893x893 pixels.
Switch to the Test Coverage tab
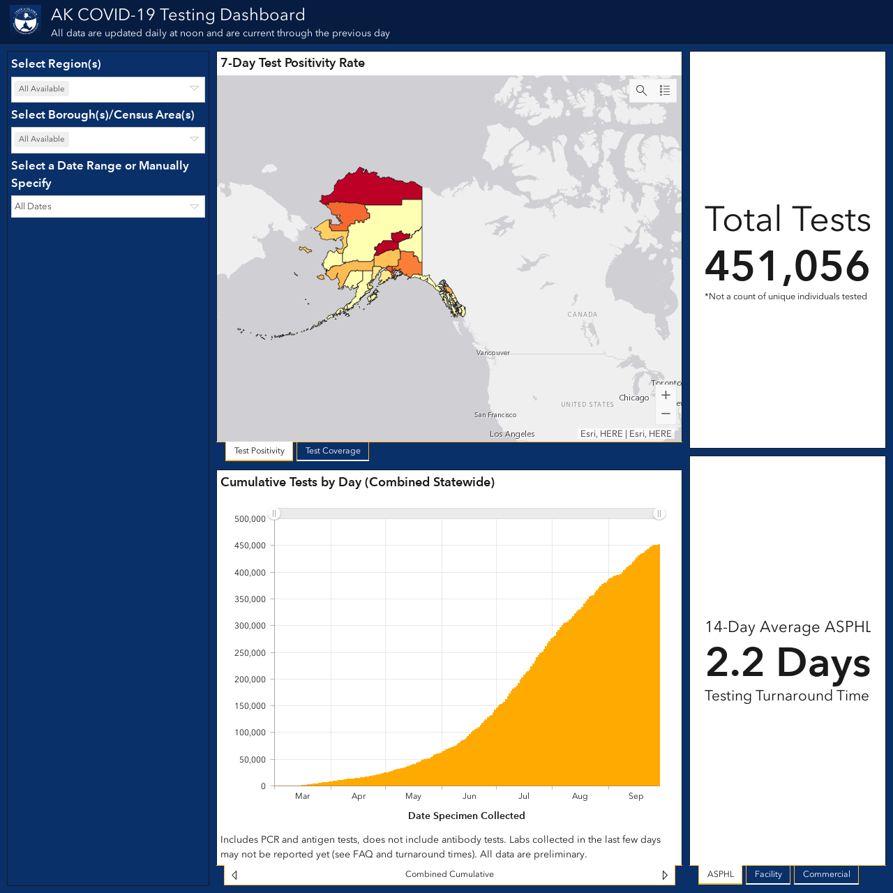[x=333, y=451]
